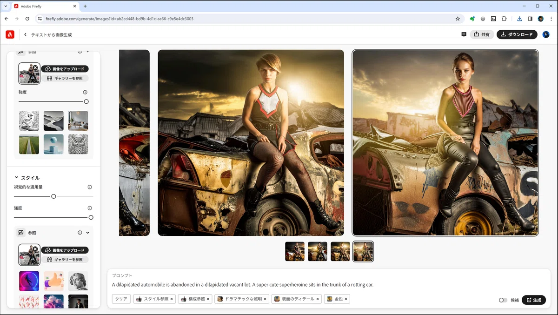
Task: Select the third result thumbnail below the images
Action: coord(340,251)
